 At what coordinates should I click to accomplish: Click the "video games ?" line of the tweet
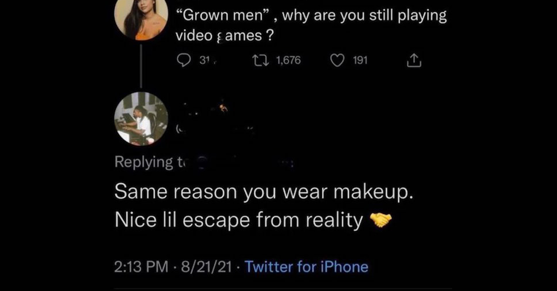[x=224, y=36]
